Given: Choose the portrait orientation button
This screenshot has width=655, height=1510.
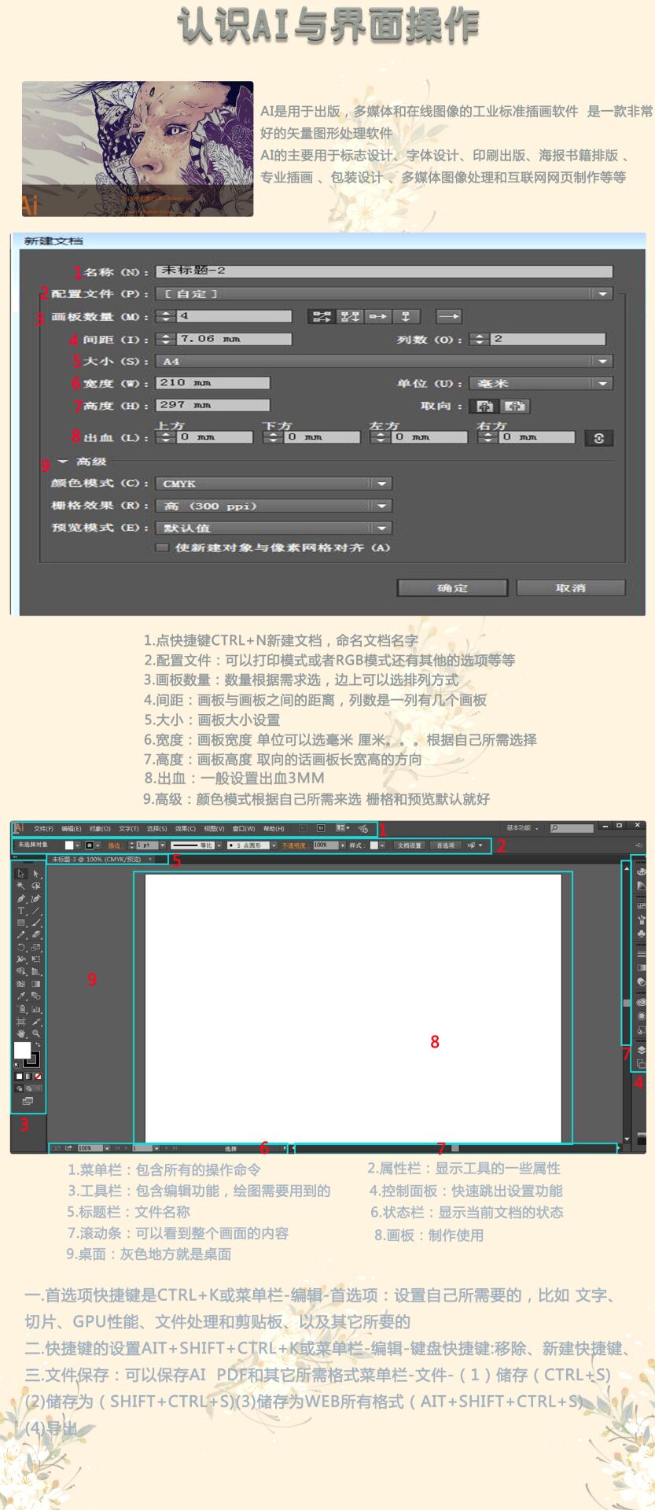Looking at the screenshot, I should (x=485, y=406).
